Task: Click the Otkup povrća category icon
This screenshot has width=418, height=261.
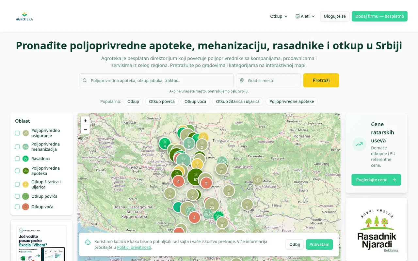Action: point(26,196)
